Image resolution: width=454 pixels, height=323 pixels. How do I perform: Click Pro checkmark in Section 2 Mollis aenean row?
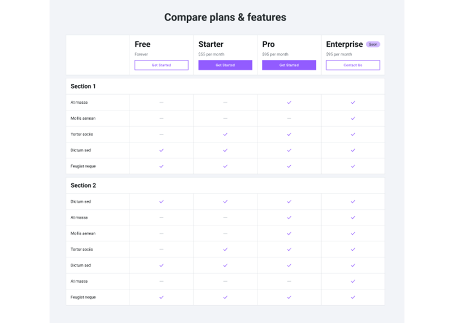[289, 233]
